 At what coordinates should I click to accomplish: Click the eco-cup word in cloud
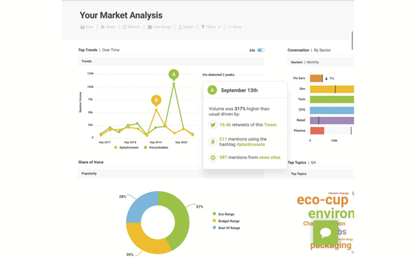pos(323,200)
